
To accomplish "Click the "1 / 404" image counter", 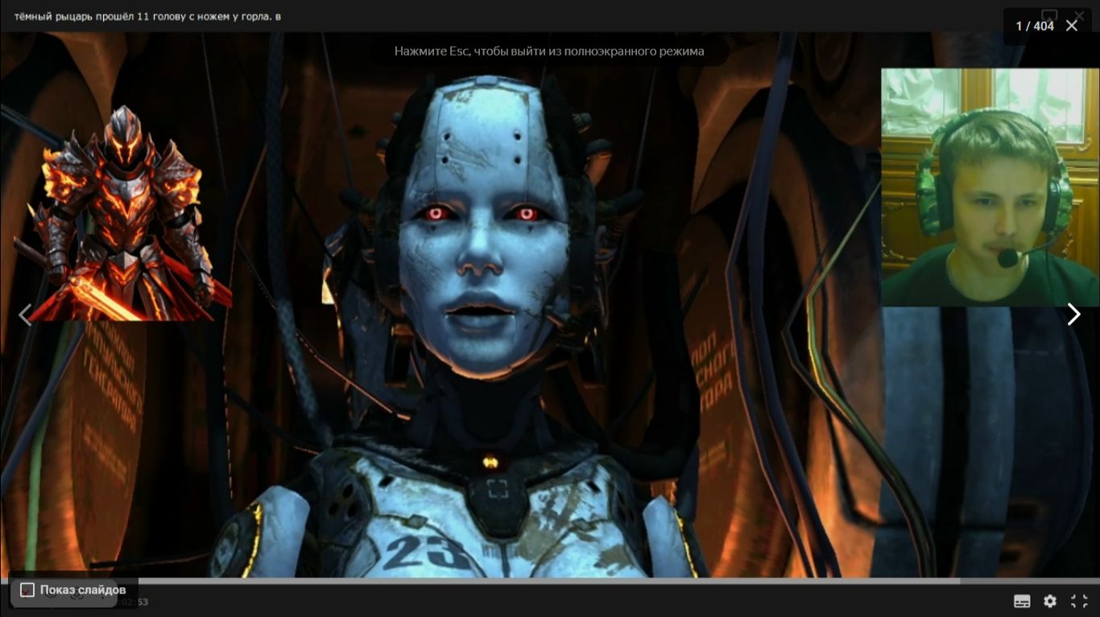I will [x=1035, y=26].
